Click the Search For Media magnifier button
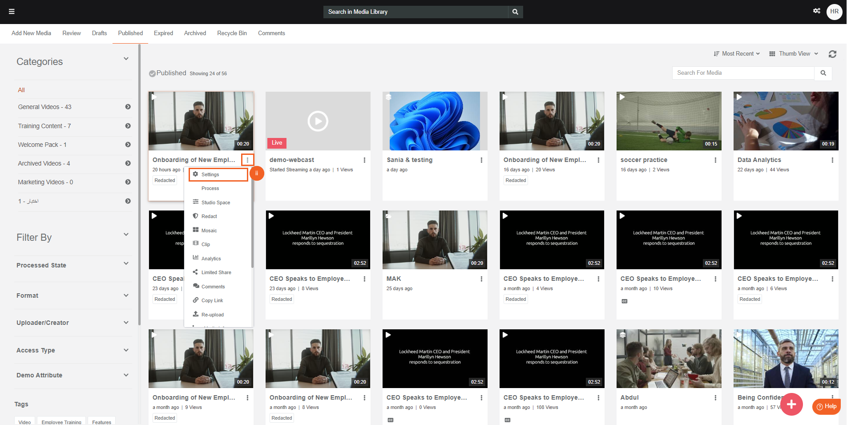 823,73
